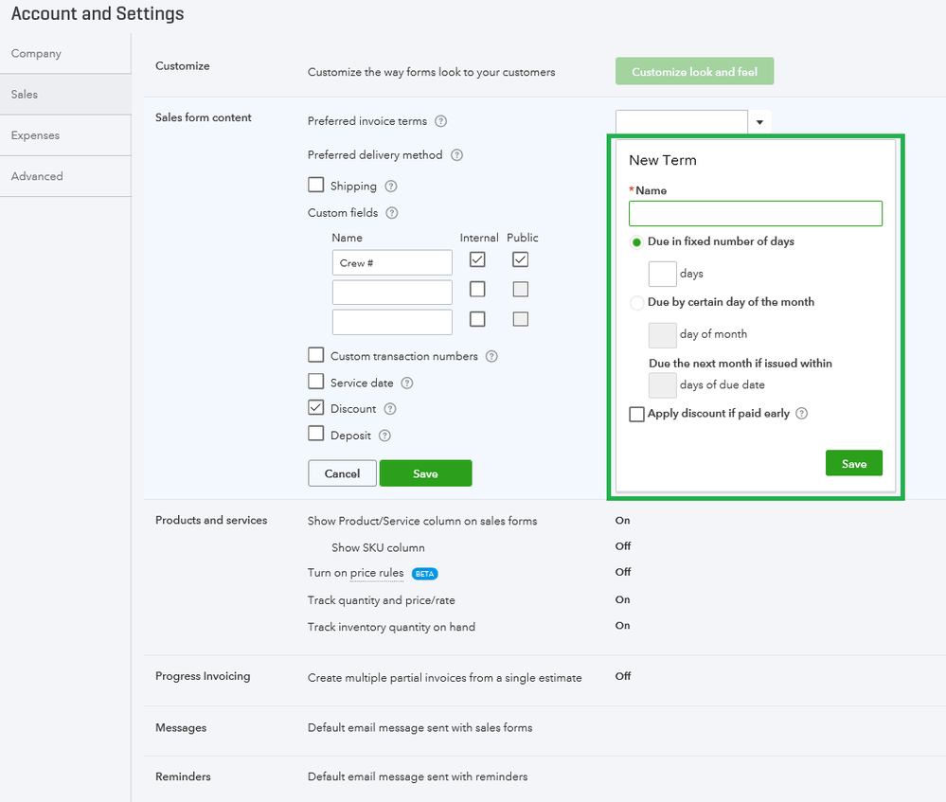Switch to the Expenses settings tab

point(35,135)
